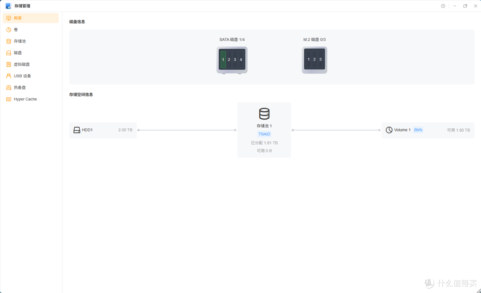Image resolution: width=481 pixels, height=293 pixels.
Task: Click the Hyper Cache icon in sidebar
Action: tap(8, 99)
